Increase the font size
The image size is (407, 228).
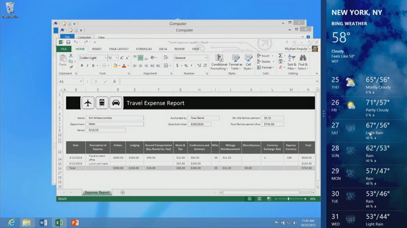[121, 58]
